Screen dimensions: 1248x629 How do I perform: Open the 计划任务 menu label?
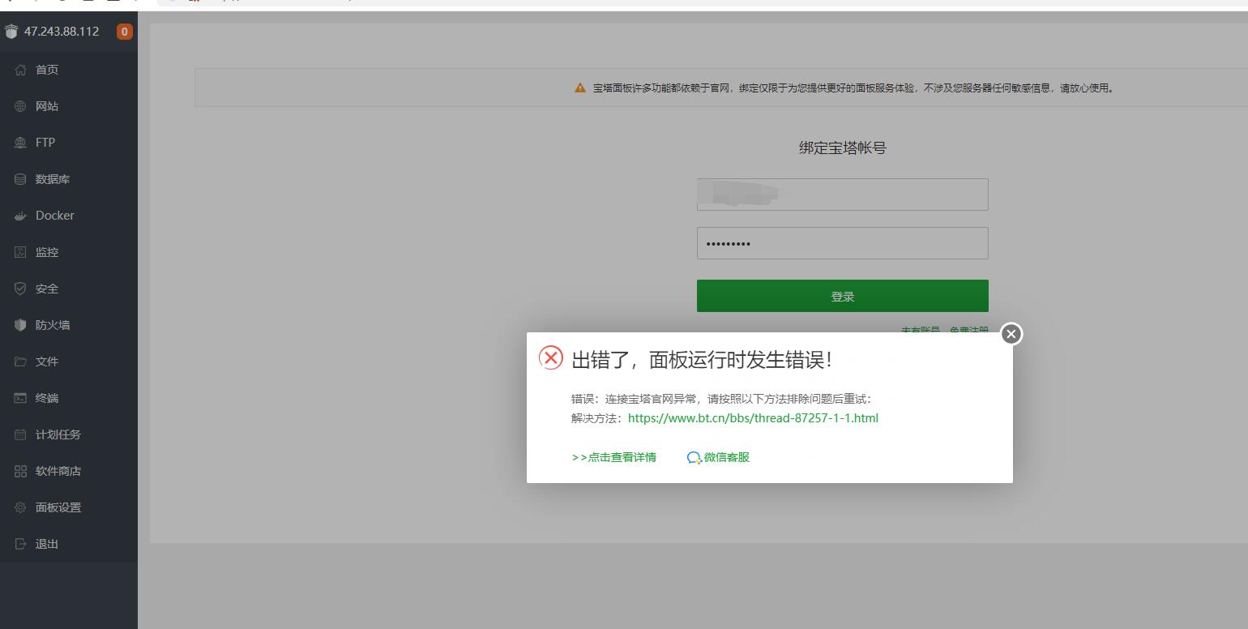click(58, 434)
